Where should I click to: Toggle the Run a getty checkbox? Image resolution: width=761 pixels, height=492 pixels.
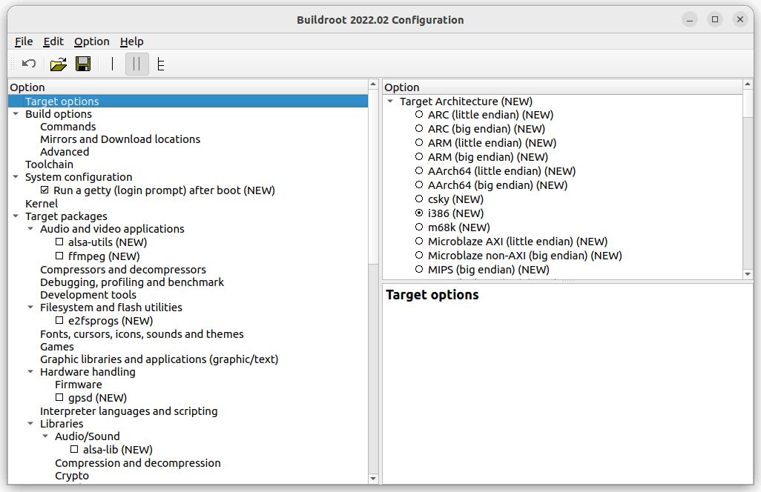coord(45,190)
